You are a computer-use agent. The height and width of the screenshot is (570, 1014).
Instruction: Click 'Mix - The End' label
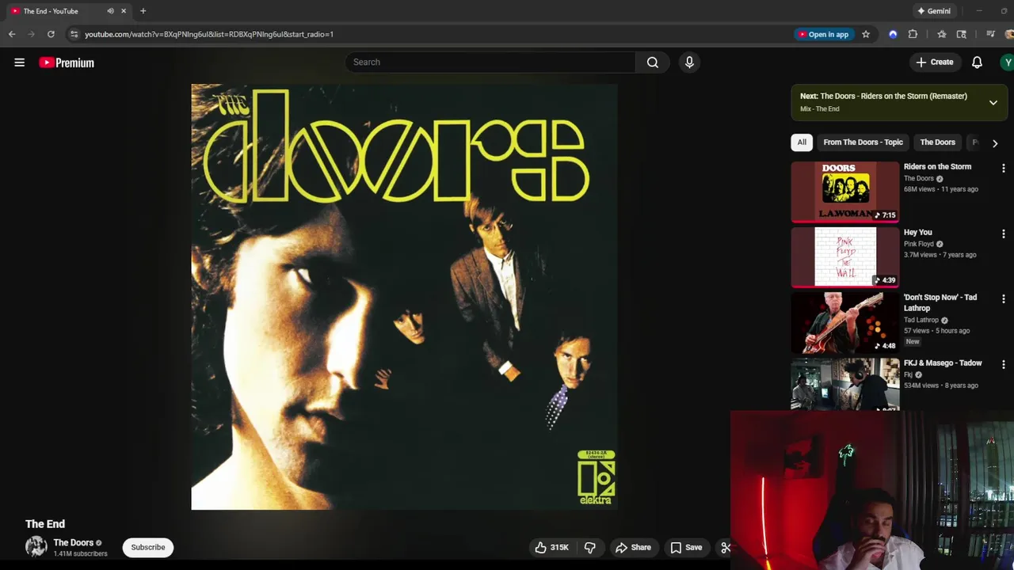819,109
